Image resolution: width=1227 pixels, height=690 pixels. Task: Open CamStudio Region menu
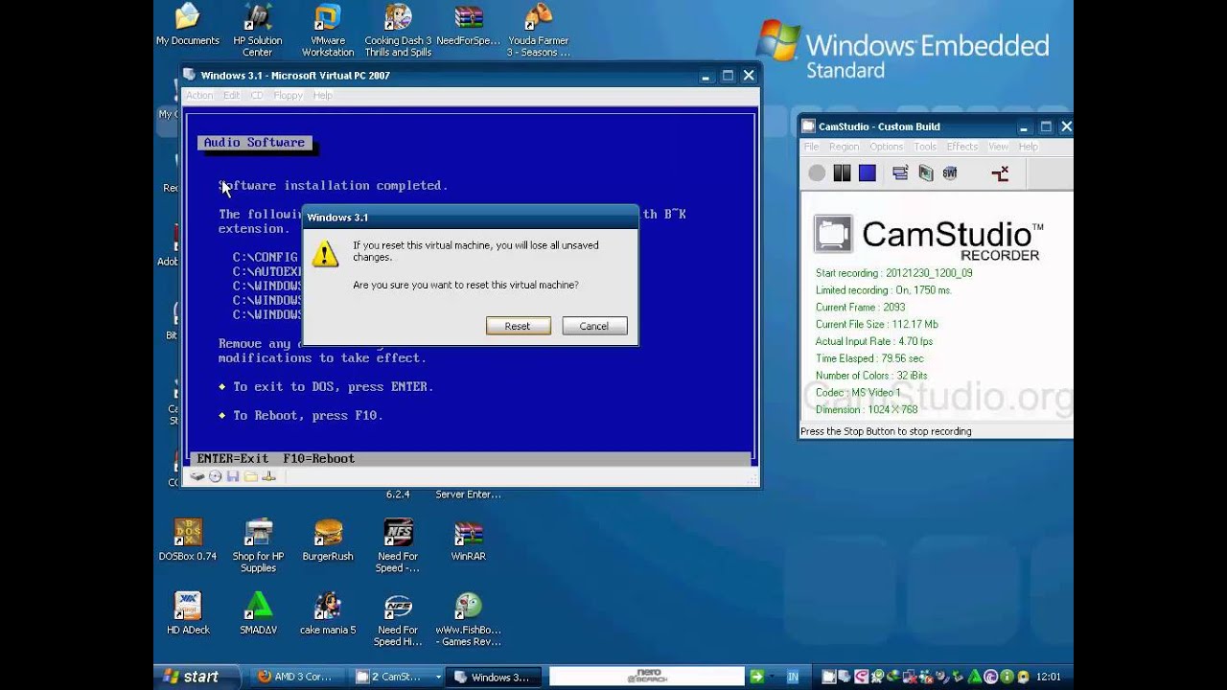point(844,147)
